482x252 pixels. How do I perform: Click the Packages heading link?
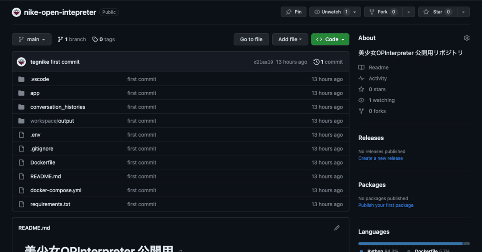(x=372, y=185)
